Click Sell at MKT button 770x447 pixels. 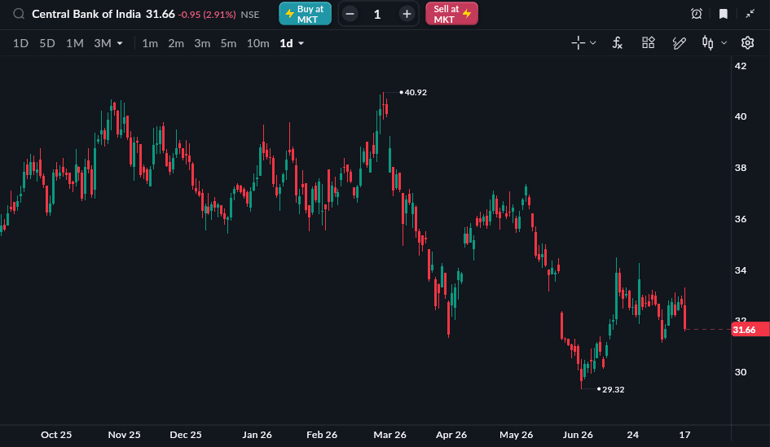(451, 14)
